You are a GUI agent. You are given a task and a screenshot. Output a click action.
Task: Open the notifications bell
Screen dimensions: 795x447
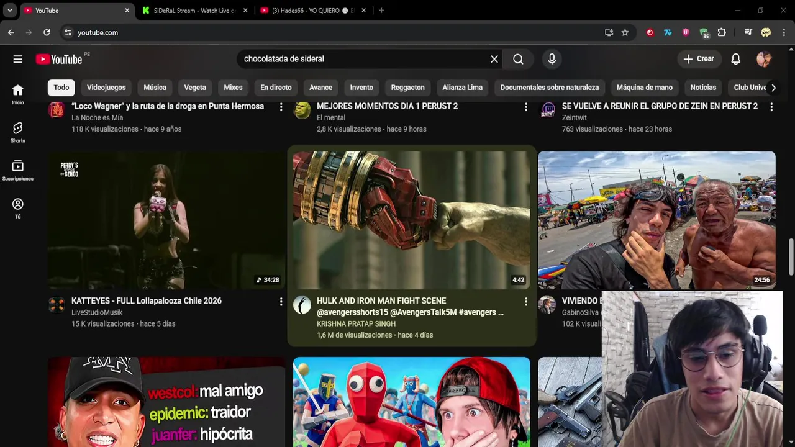pyautogui.click(x=735, y=59)
